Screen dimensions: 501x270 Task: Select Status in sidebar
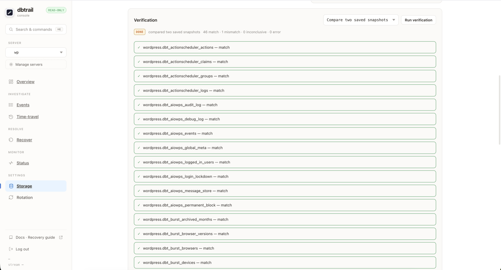coord(23,163)
